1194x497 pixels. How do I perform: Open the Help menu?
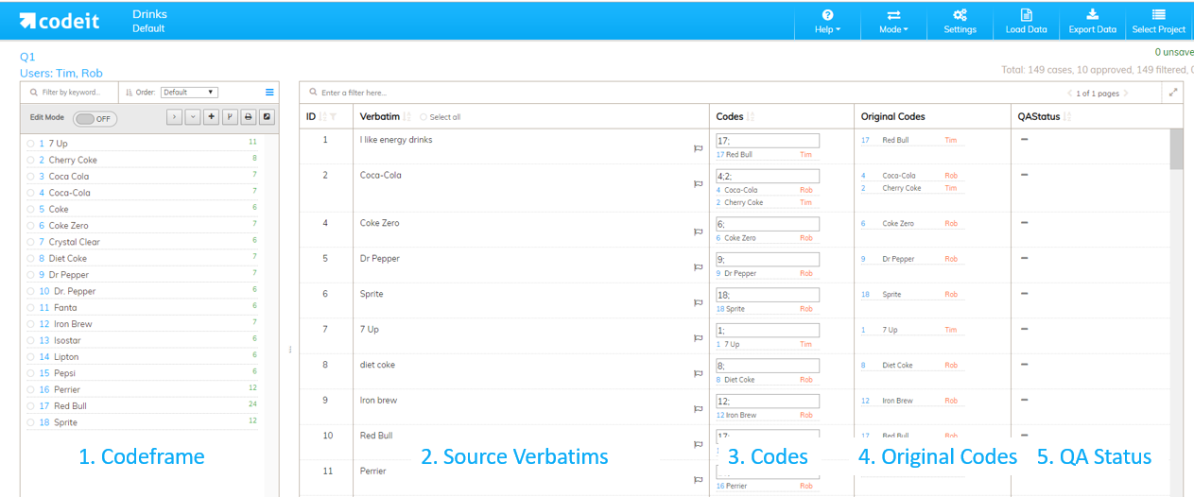coord(827,21)
